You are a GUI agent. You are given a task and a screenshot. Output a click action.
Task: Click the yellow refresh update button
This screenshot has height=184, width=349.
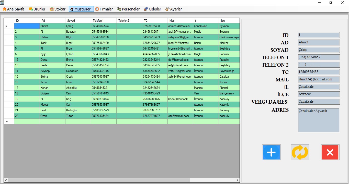point(300,152)
